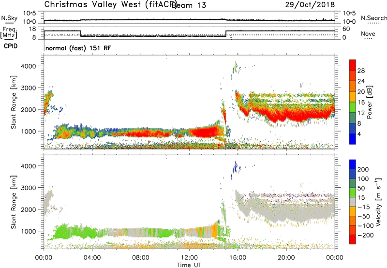Click the 'Beam 13' label
Viewport: 387px width, 268px height.
(189, 5)
